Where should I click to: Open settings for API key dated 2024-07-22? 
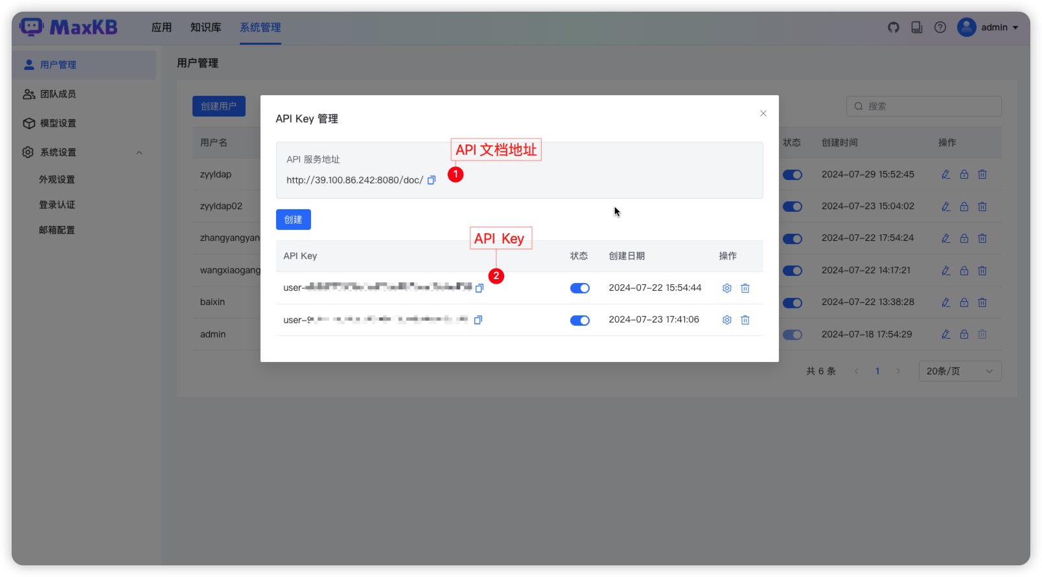[x=727, y=288]
